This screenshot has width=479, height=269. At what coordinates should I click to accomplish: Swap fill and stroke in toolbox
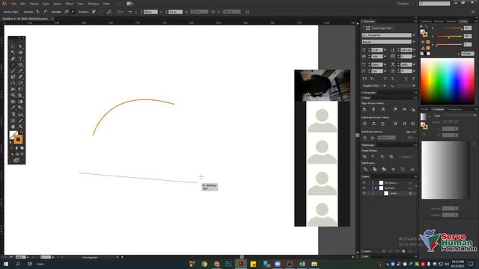point(22,132)
